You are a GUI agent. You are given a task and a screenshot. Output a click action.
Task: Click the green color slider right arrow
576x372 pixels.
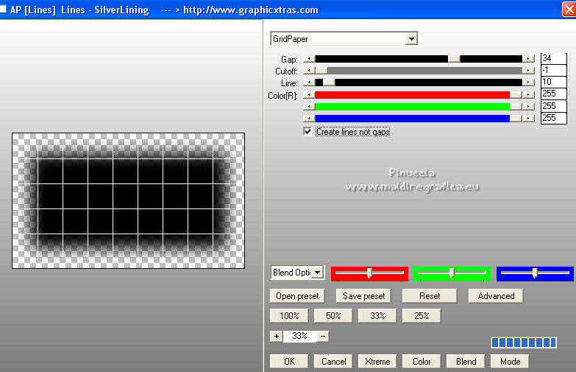[528, 107]
